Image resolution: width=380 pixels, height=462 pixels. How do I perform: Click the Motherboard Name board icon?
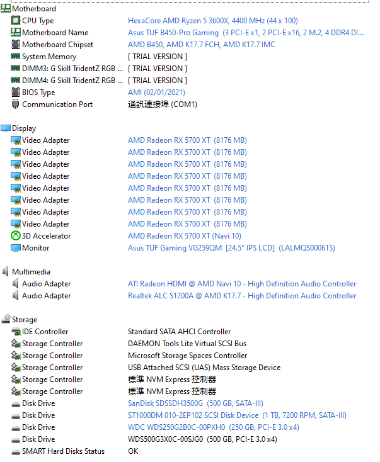point(16,32)
